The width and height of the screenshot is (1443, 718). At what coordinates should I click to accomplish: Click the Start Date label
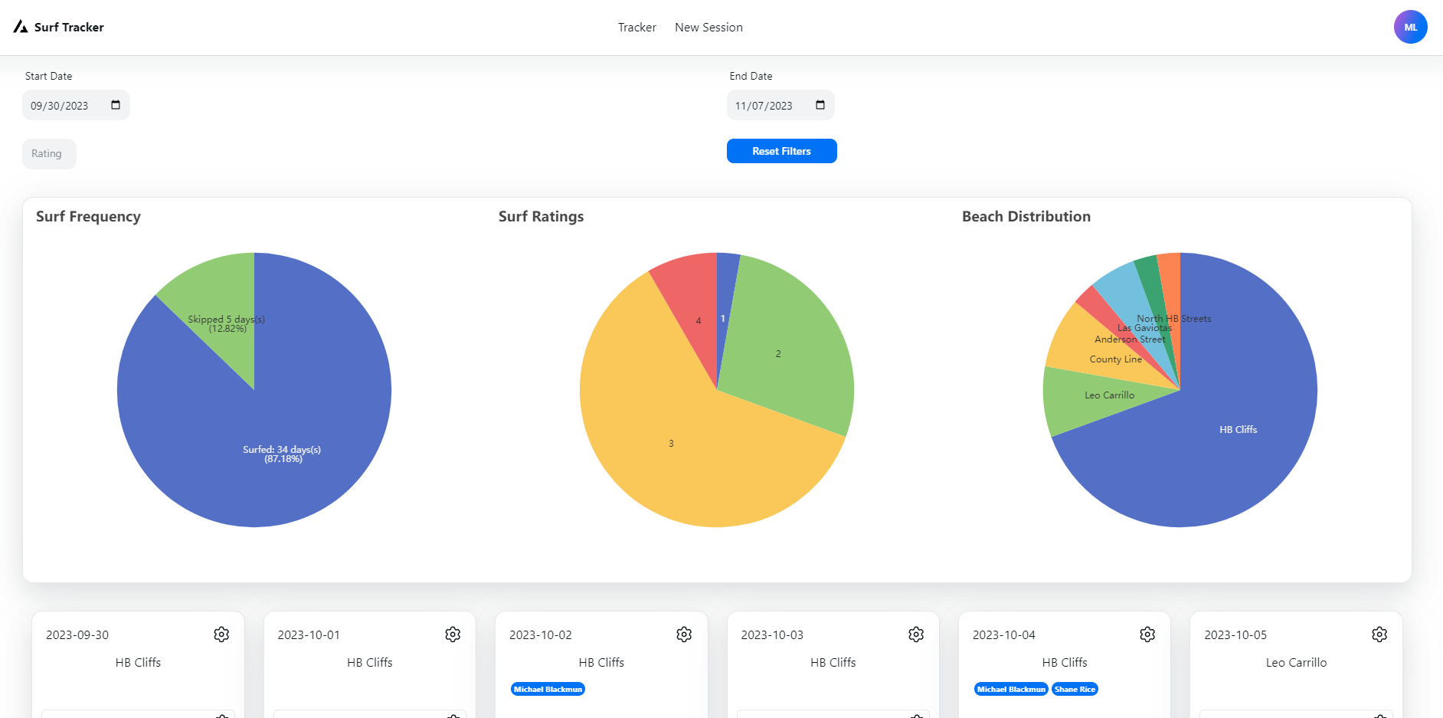click(x=48, y=76)
